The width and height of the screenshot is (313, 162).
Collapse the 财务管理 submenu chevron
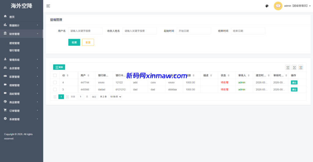click(x=37, y=34)
